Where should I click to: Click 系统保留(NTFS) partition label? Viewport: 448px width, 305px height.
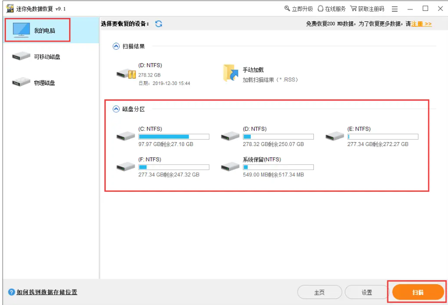(262, 159)
